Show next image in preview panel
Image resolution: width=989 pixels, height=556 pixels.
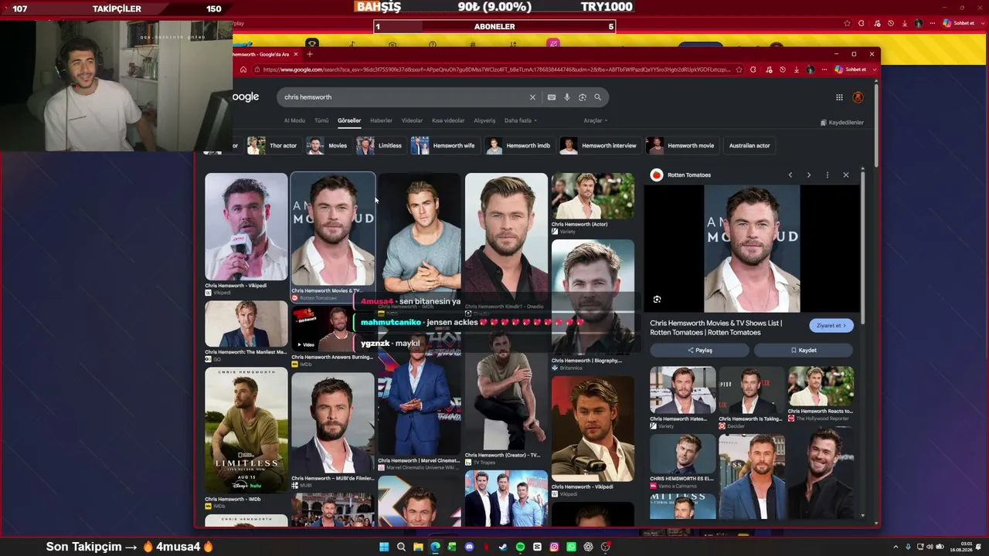click(x=809, y=175)
